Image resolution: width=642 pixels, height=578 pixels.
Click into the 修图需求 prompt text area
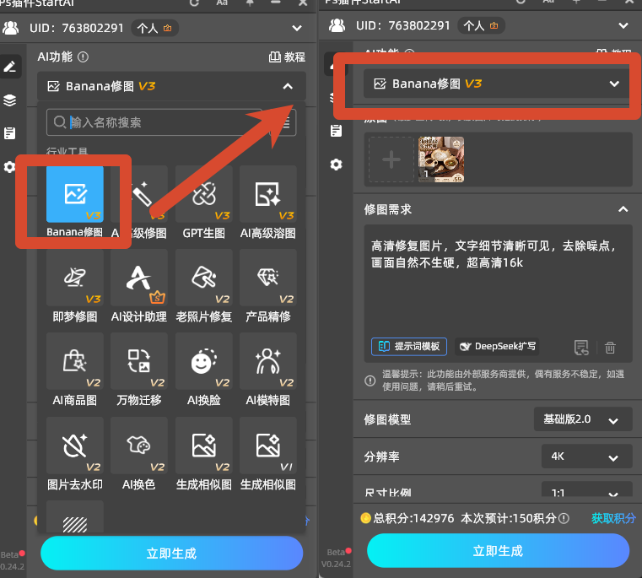click(498, 283)
